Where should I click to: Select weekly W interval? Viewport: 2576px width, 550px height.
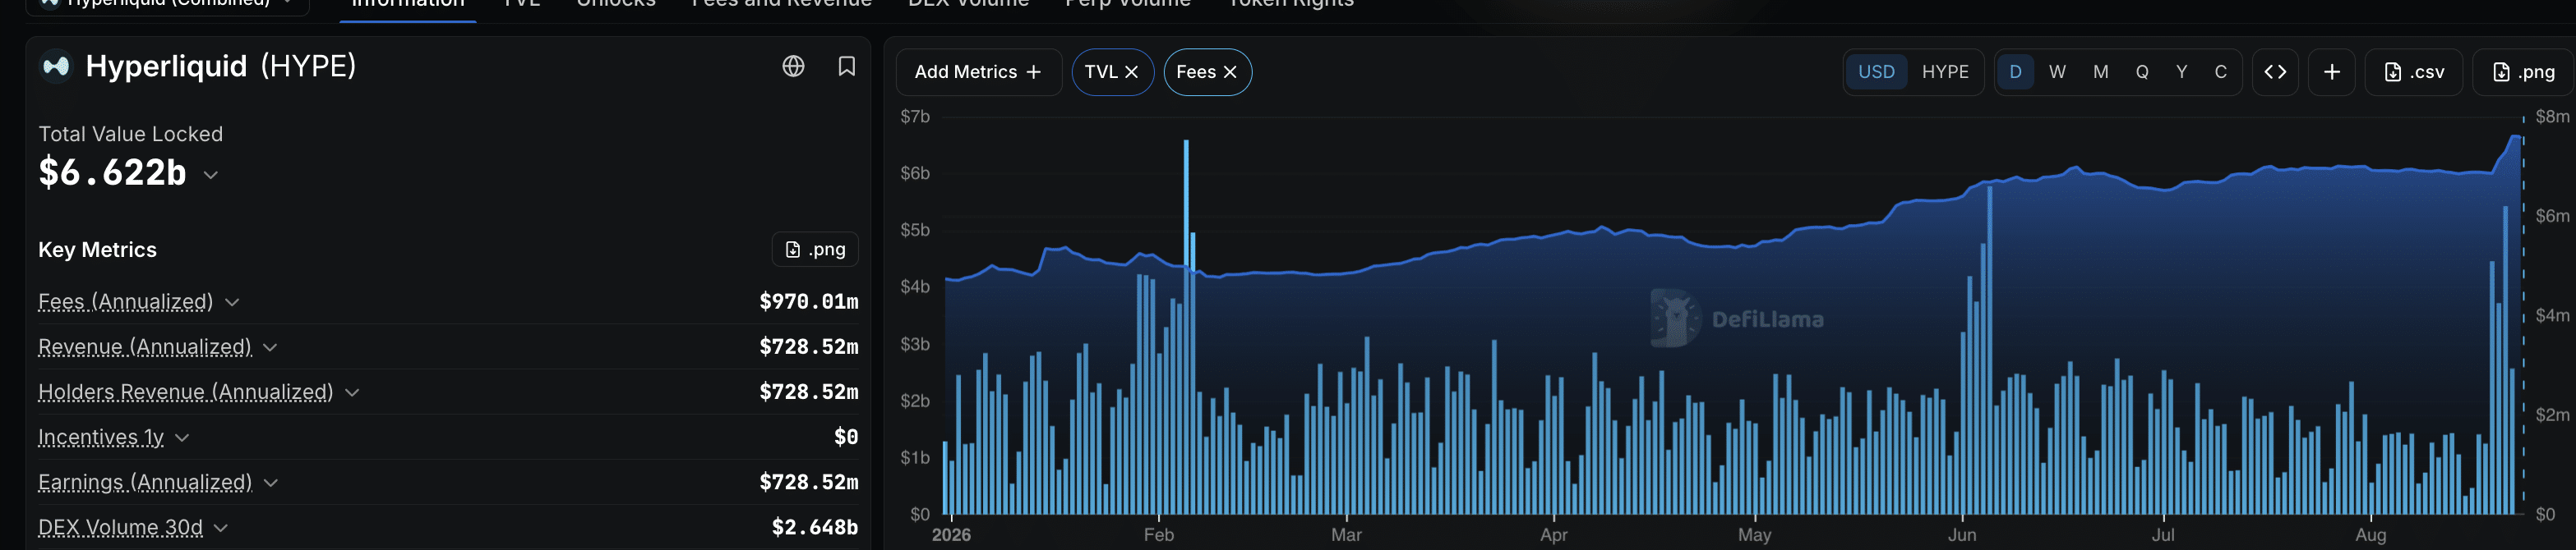pos(2057,72)
